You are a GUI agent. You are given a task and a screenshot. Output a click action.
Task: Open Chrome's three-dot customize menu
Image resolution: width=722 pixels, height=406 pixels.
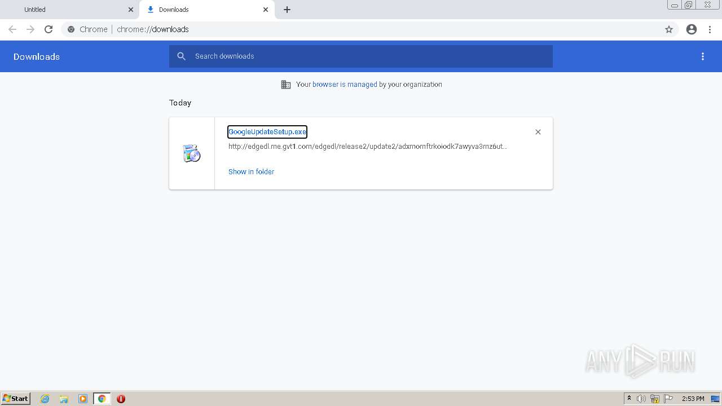710,29
